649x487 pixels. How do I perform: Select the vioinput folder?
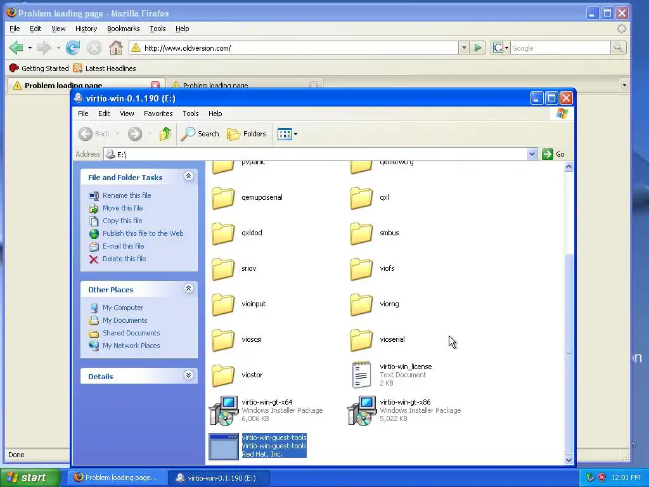coord(239,304)
